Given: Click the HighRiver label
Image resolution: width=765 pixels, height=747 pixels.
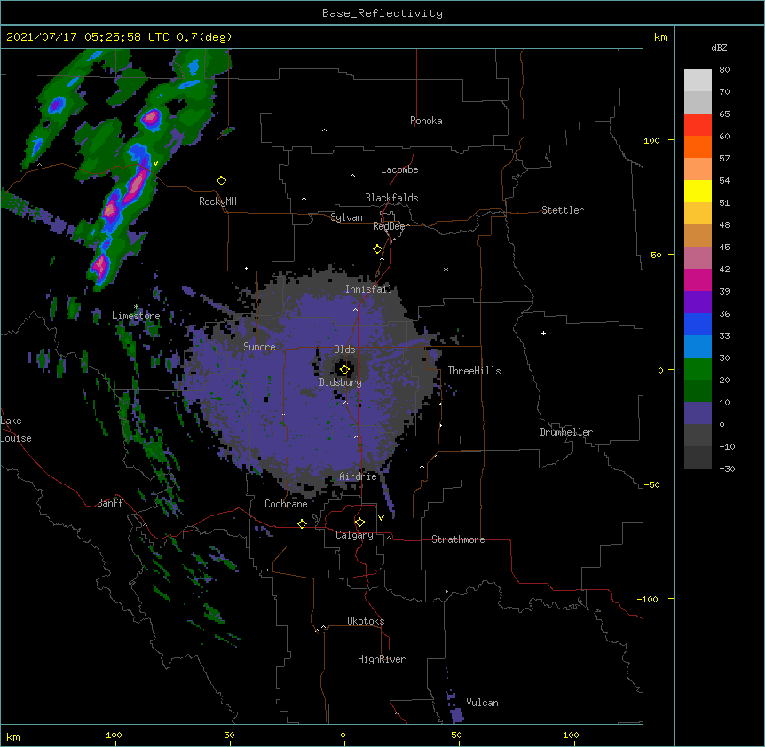Looking at the screenshot, I should [382, 659].
